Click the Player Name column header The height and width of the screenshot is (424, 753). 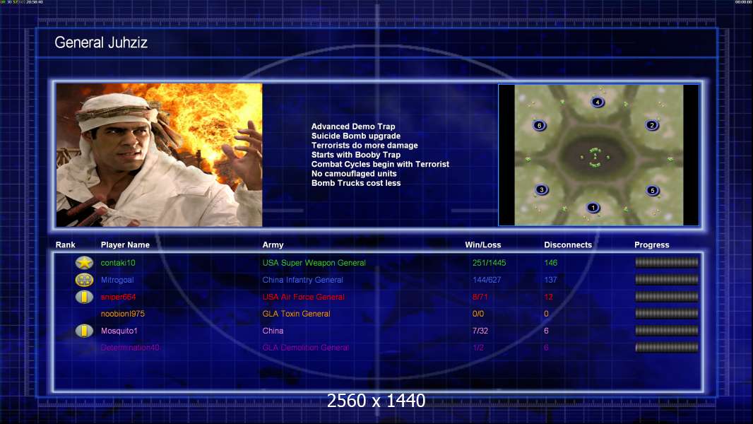[125, 245]
